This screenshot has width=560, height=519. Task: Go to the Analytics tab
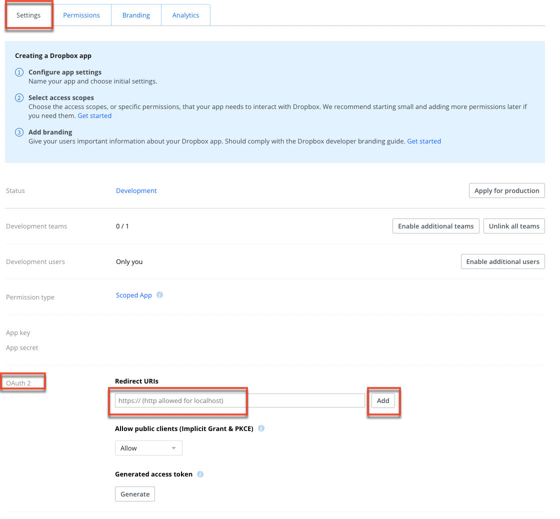185,15
